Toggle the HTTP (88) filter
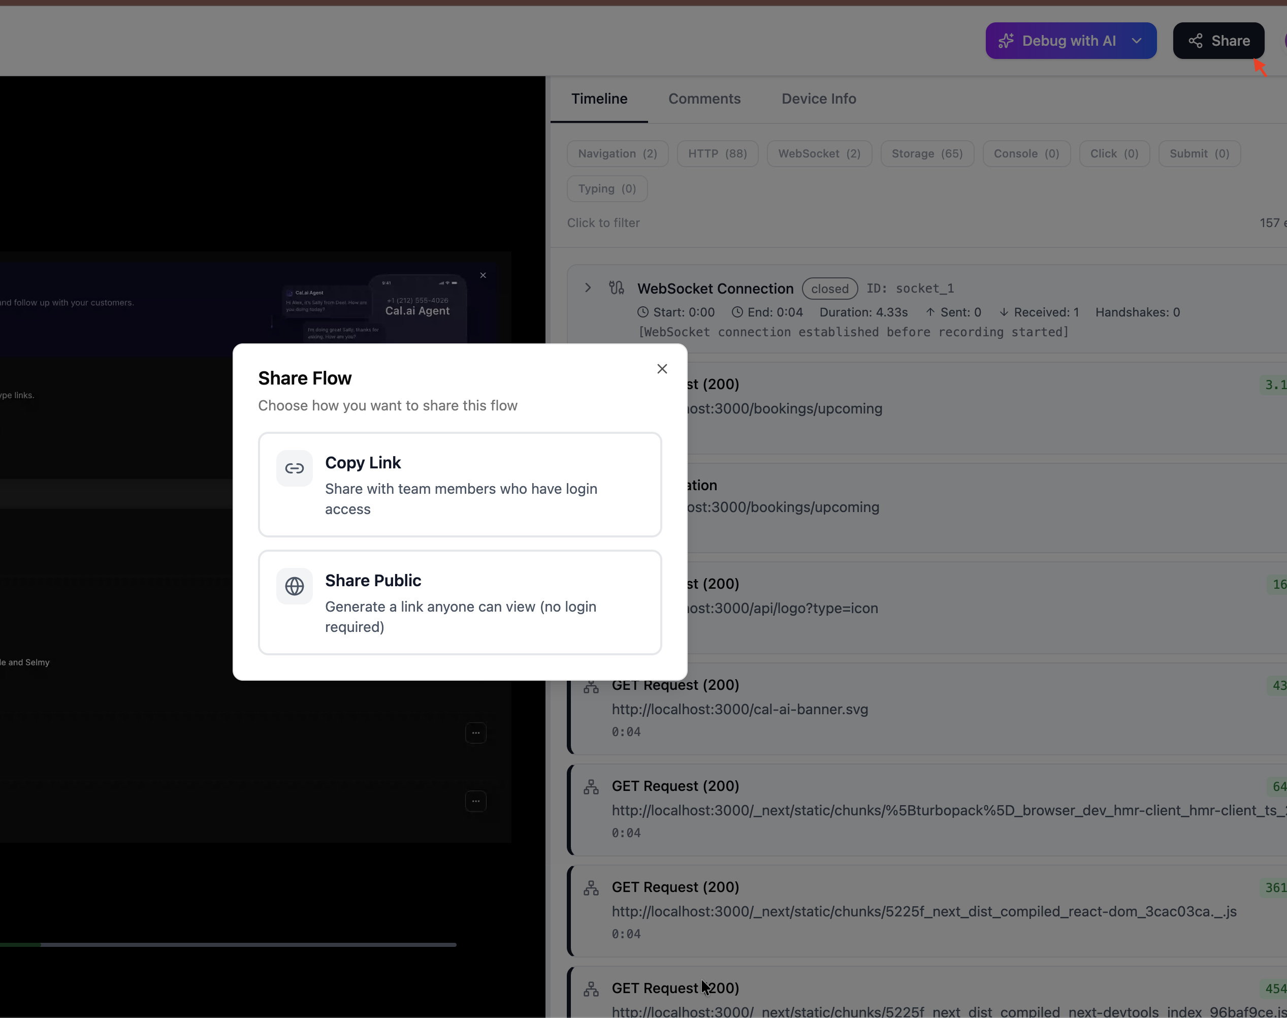 pos(717,153)
